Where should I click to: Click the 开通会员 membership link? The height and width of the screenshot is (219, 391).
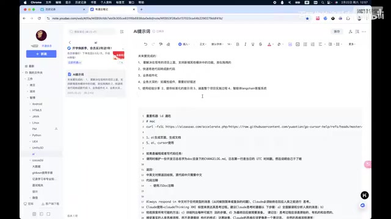(x=46, y=46)
